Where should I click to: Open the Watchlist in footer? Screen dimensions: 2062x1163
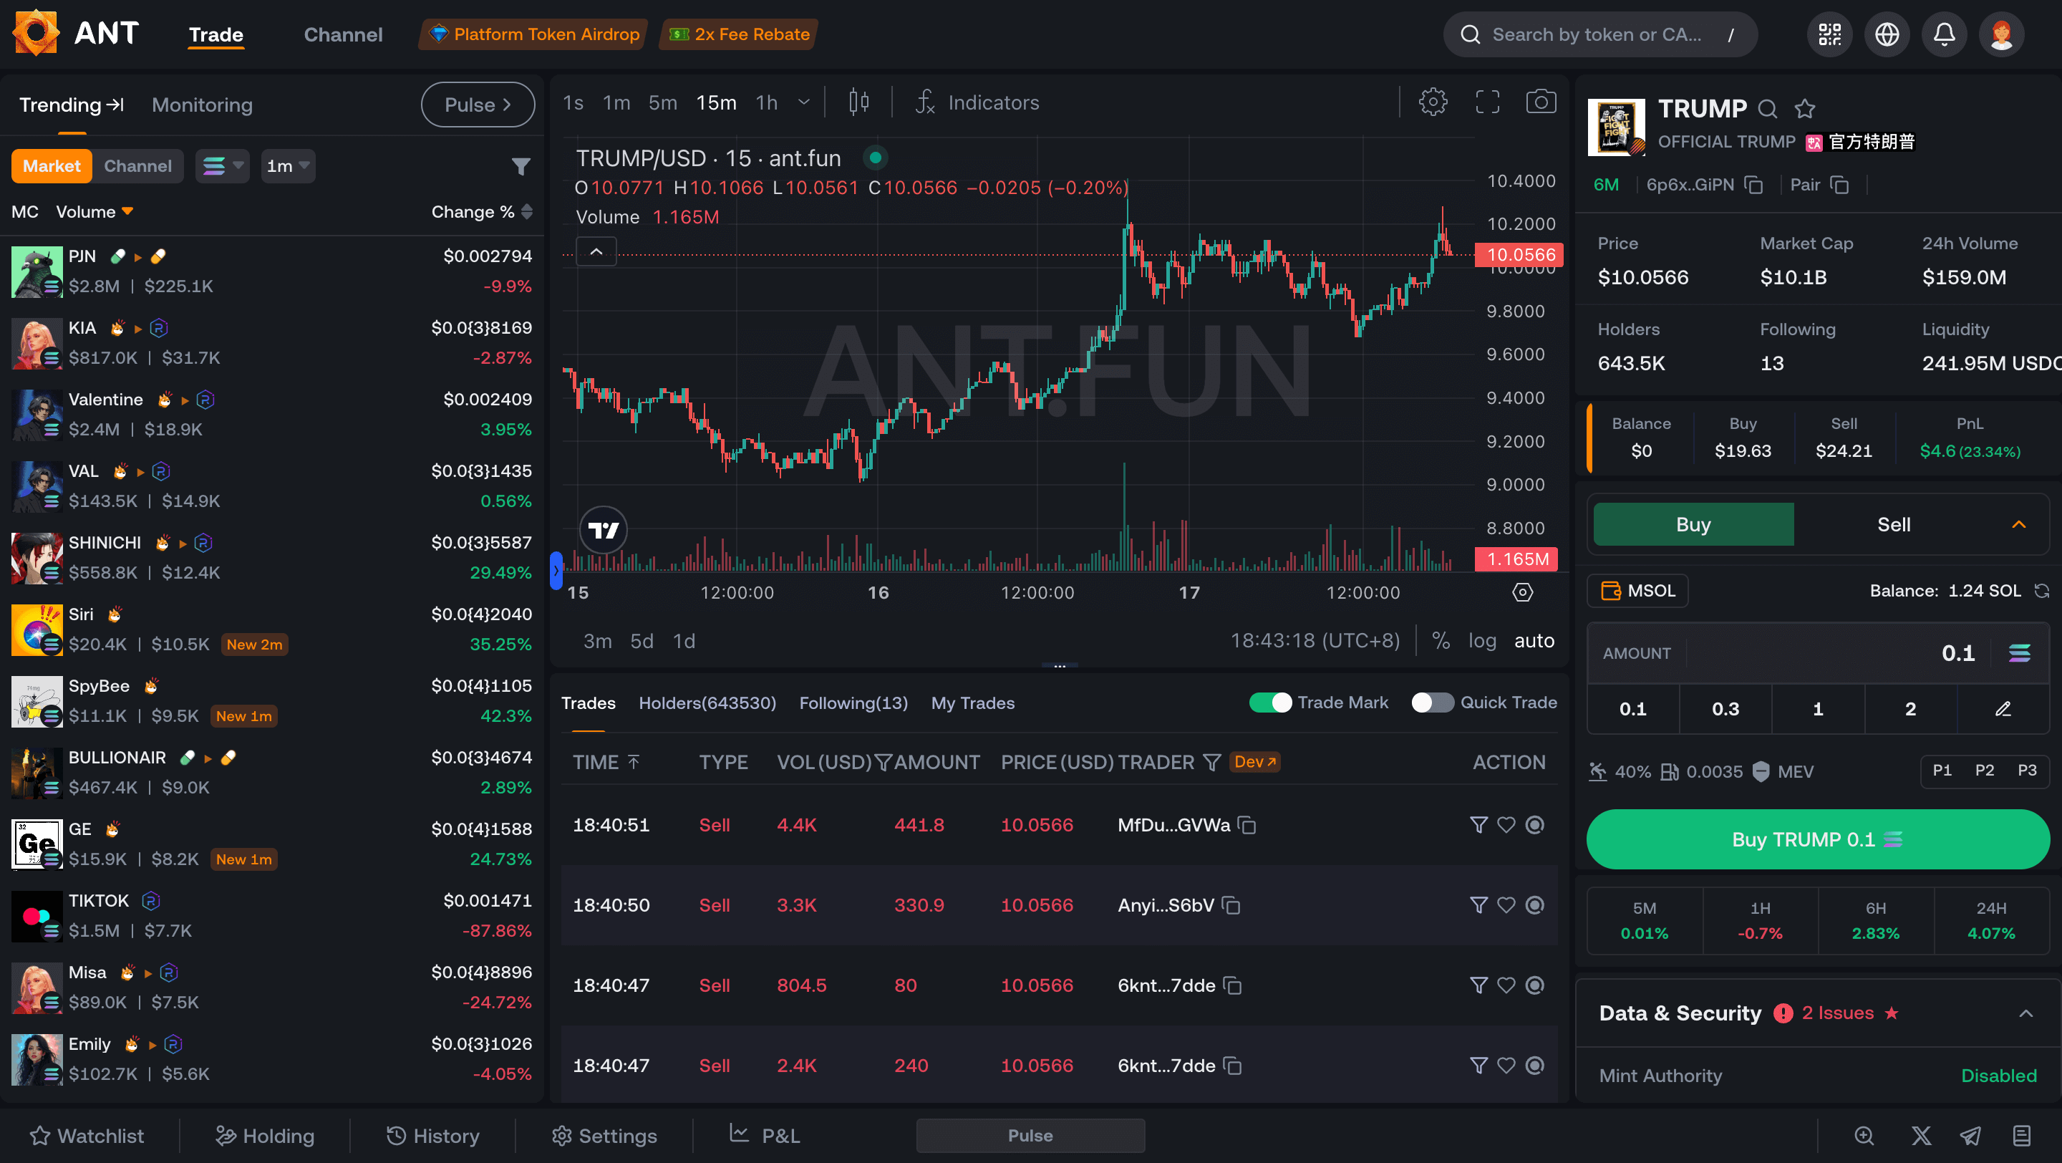[87, 1136]
